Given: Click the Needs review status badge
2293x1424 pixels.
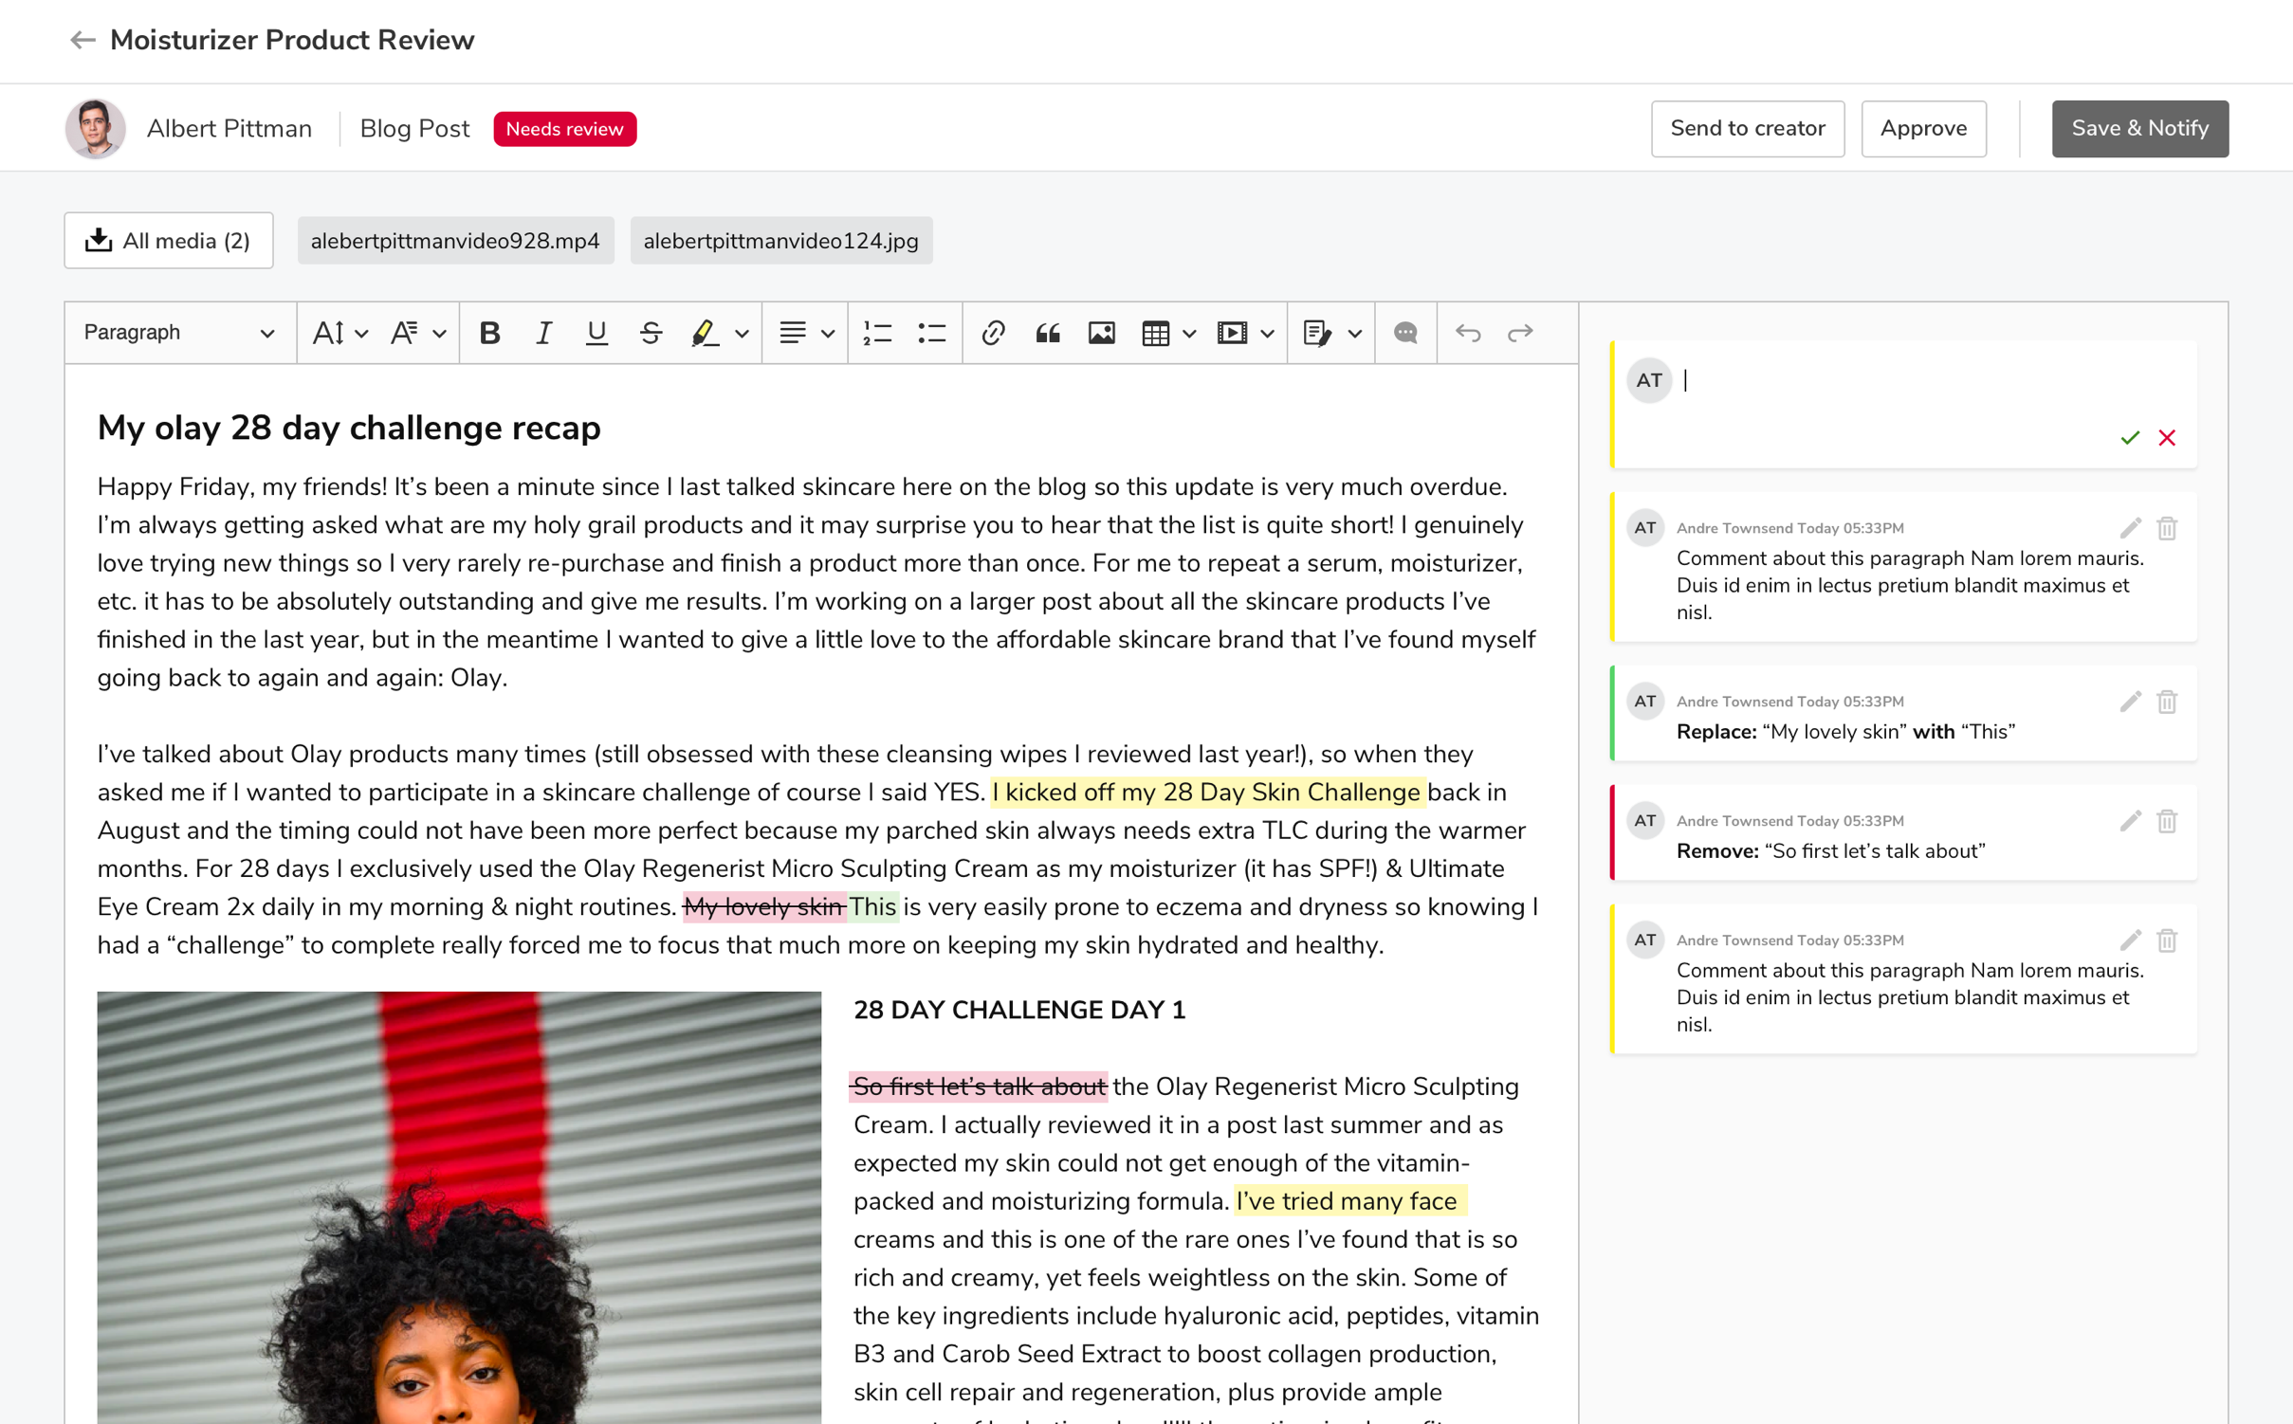Looking at the screenshot, I should pyautogui.click(x=564, y=129).
